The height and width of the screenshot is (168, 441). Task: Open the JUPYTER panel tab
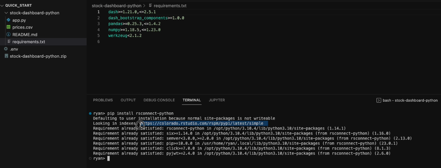[x=217, y=100]
